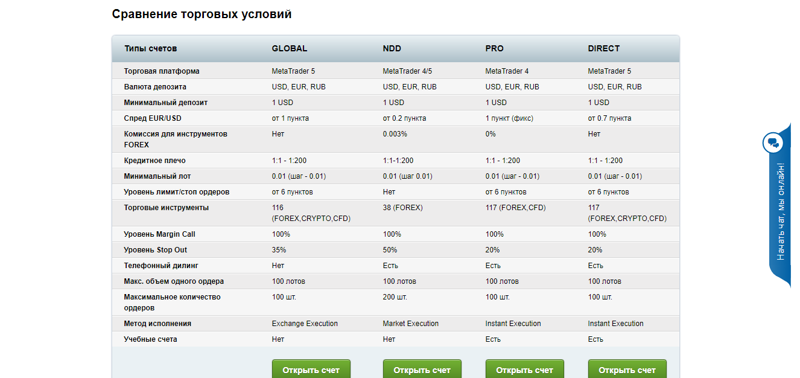
Task: Click row label 'Кредитное плечо'
Action: [155, 161]
